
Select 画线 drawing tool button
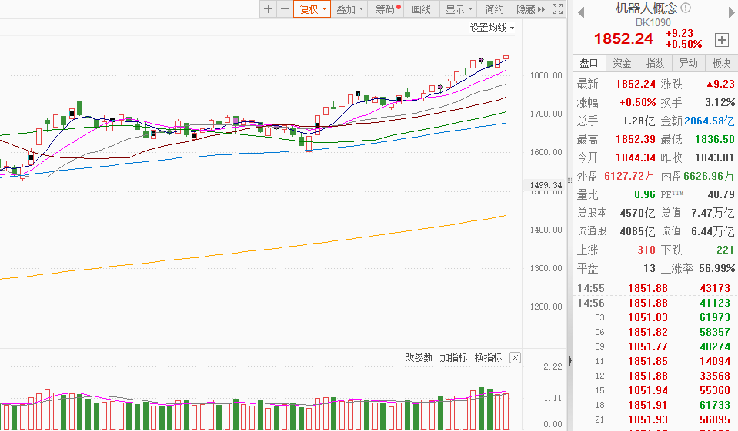(x=422, y=9)
